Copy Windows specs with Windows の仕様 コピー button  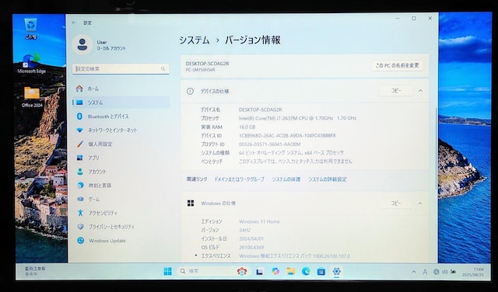(x=396, y=203)
